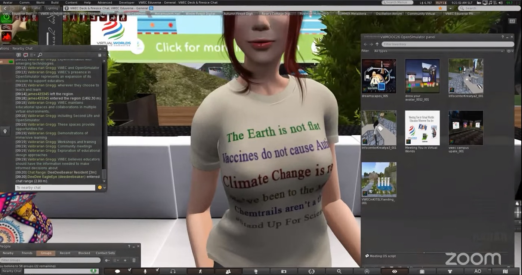Open the People toolbar button
The width and height of the screenshot is (522, 275).
click(x=228, y=271)
